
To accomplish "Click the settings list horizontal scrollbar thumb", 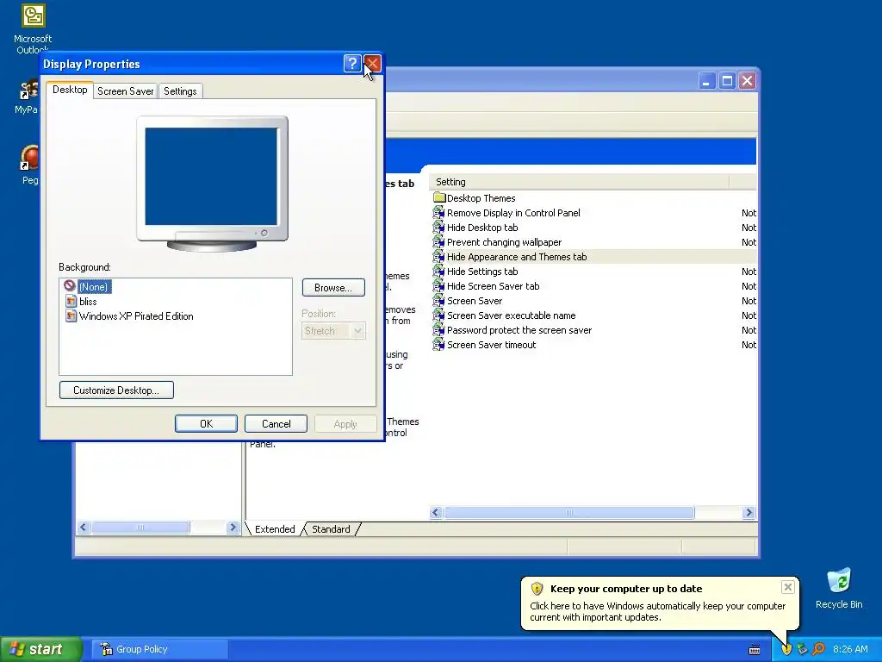I will [568, 512].
